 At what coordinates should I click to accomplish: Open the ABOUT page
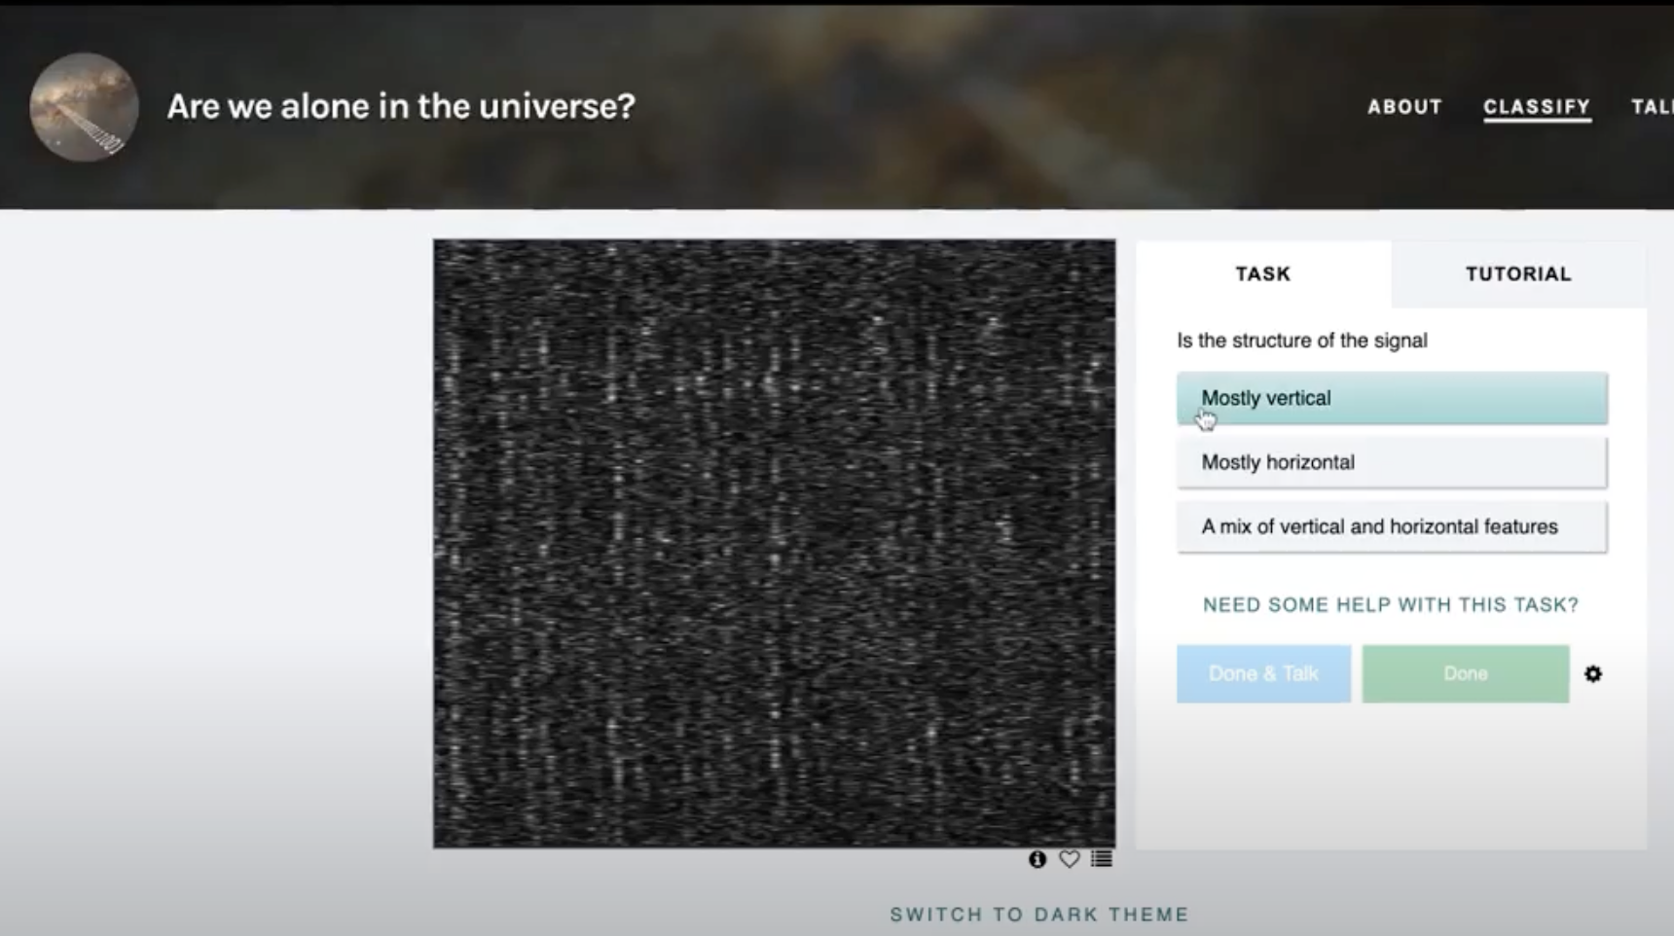[1404, 107]
